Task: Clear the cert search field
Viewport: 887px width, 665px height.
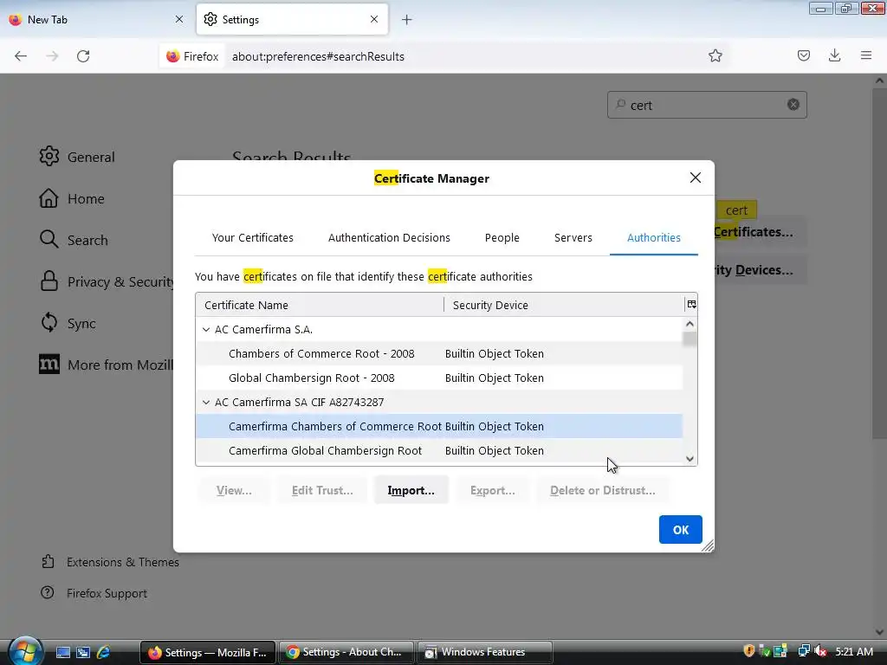Action: click(793, 105)
